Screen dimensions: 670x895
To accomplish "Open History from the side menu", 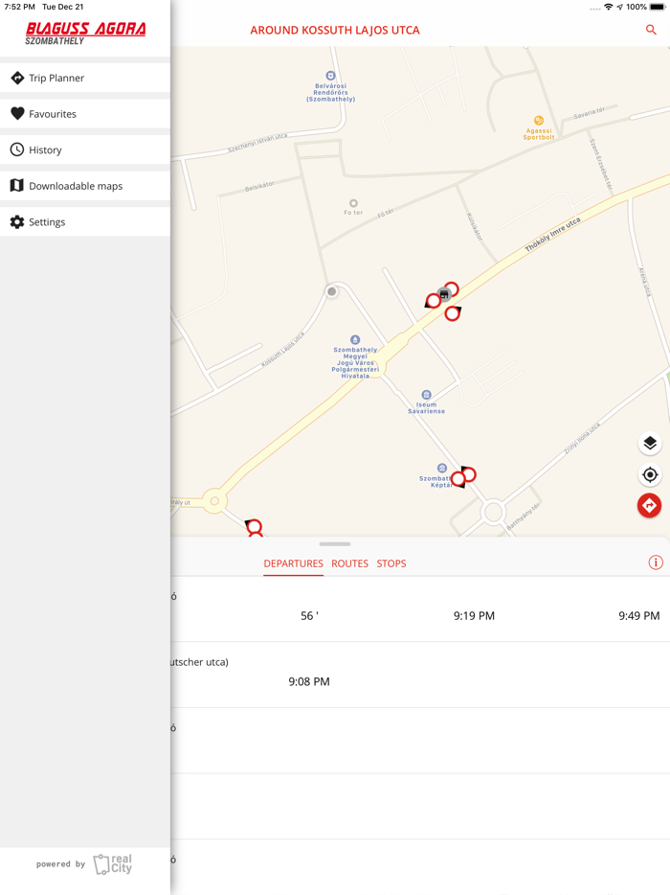I will [85, 149].
